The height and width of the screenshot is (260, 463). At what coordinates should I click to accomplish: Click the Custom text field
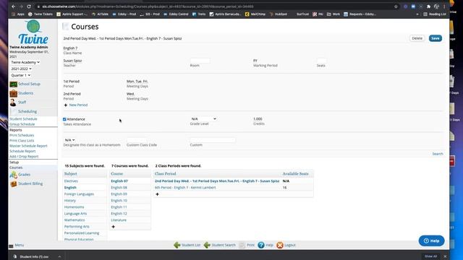pos(213,140)
